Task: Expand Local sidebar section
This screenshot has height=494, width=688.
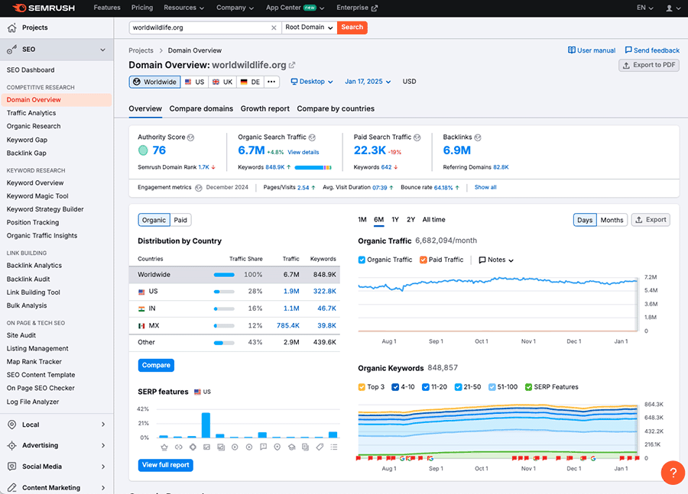Action: click(x=103, y=425)
